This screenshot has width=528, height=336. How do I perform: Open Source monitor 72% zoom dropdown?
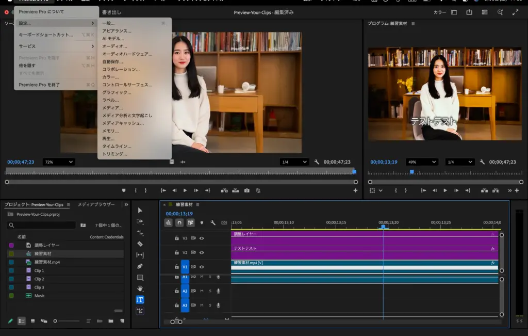(58, 162)
